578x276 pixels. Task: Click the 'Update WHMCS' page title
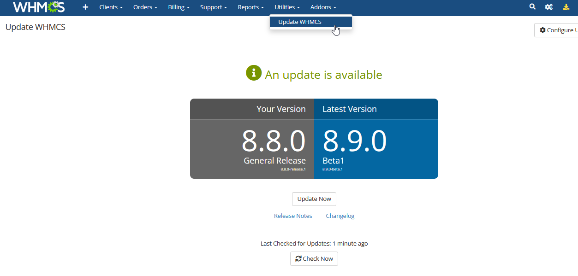click(x=36, y=27)
